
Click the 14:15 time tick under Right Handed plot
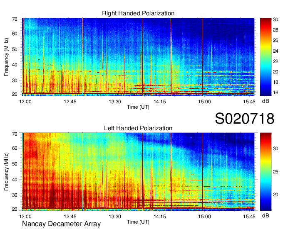point(160,102)
